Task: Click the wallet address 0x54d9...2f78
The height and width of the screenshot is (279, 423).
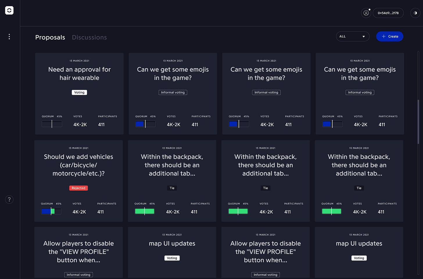Action: pos(388,13)
